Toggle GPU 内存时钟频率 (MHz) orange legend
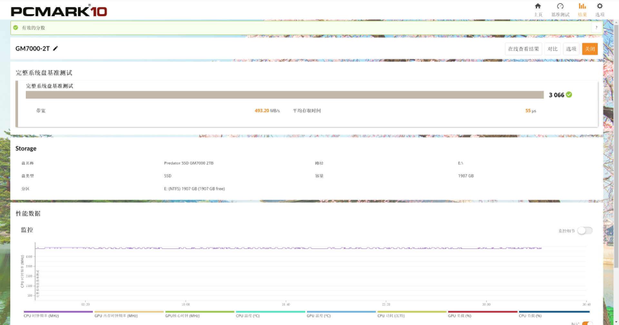 (x=129, y=314)
